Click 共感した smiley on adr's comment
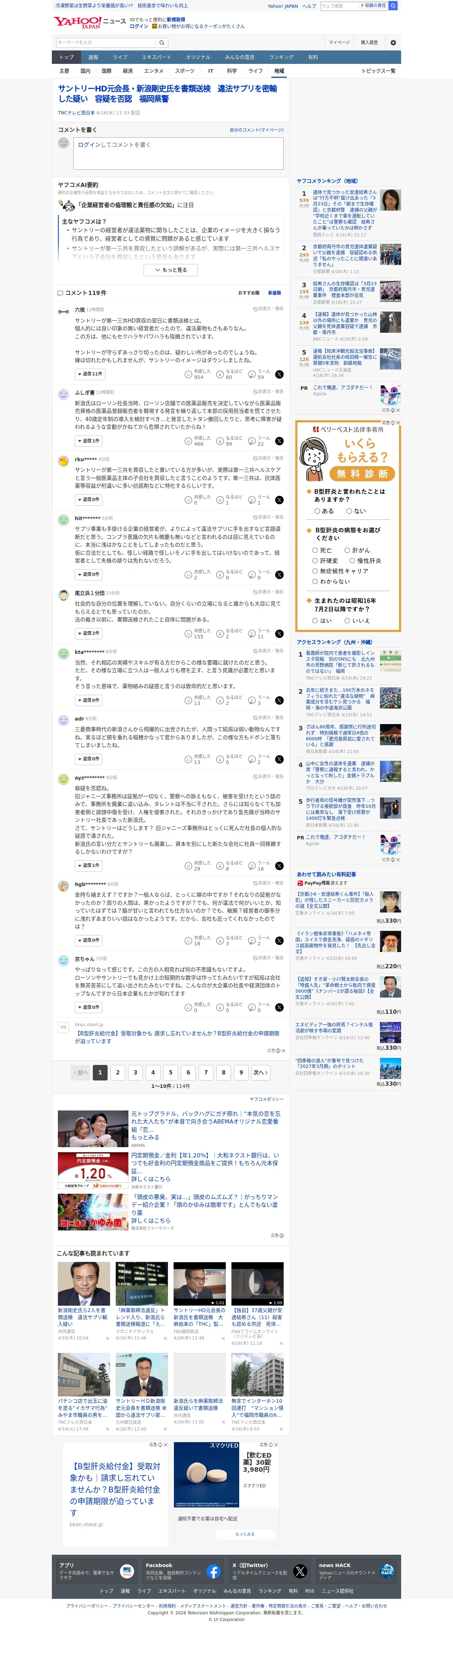This screenshot has width=453, height=1662. click(188, 759)
